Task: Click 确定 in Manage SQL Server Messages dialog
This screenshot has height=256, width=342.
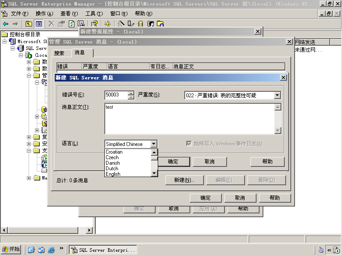Action: coord(206,198)
